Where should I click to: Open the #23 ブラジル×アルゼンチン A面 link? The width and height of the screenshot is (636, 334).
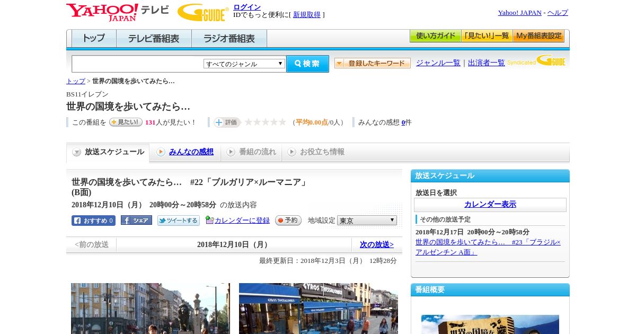click(488, 247)
